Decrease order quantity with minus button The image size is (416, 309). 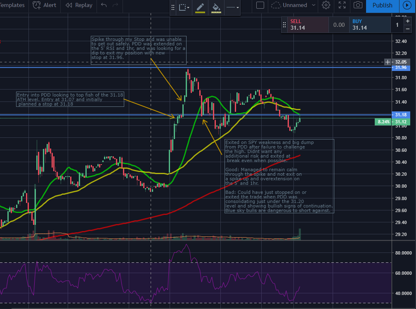pyautogui.click(x=408, y=28)
